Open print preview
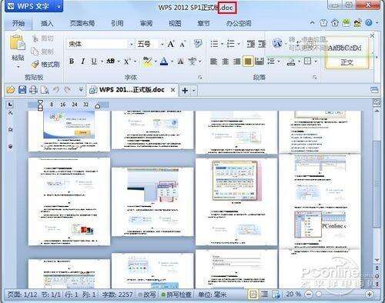This screenshot has width=385, height=303. coord(45,90)
